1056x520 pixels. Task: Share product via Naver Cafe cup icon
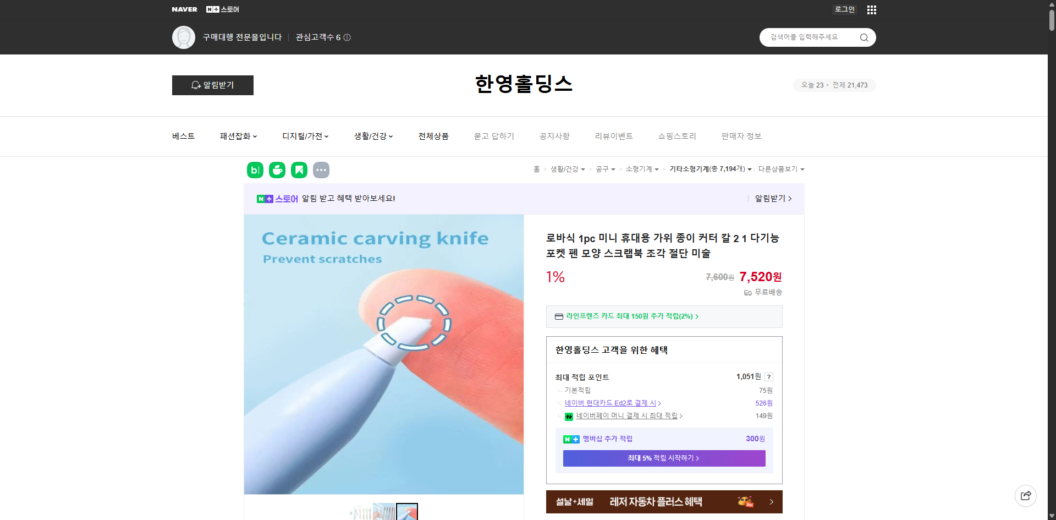click(x=277, y=170)
